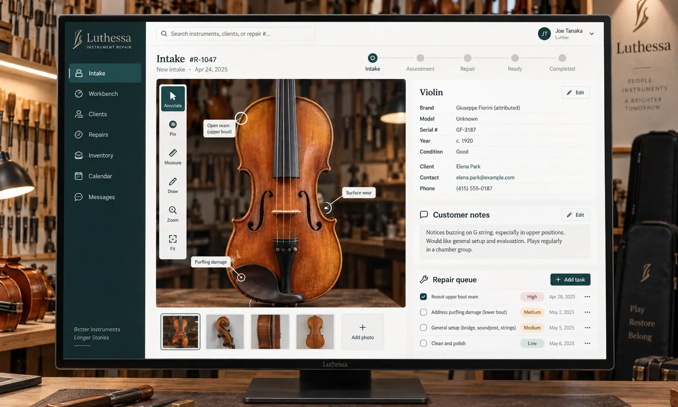Open the elena.park@example.com contact link
The width and height of the screenshot is (678, 407).
485,178
